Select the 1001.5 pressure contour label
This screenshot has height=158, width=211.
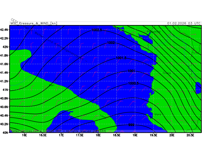pyautogui.click(x=121, y=58)
